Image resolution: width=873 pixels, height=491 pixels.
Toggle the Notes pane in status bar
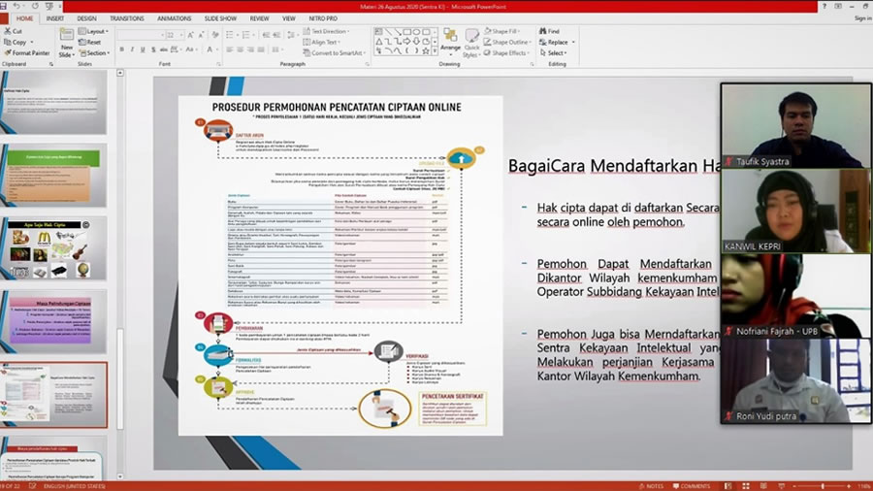(x=652, y=486)
